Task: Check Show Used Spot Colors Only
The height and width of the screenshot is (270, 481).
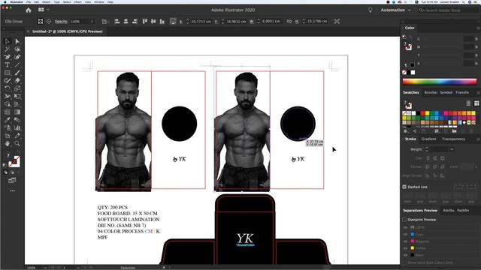Action: click(404, 262)
